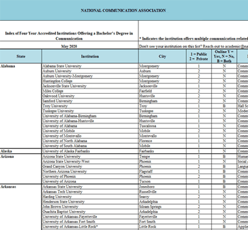Click the Jonesboro city cell

click(162, 187)
